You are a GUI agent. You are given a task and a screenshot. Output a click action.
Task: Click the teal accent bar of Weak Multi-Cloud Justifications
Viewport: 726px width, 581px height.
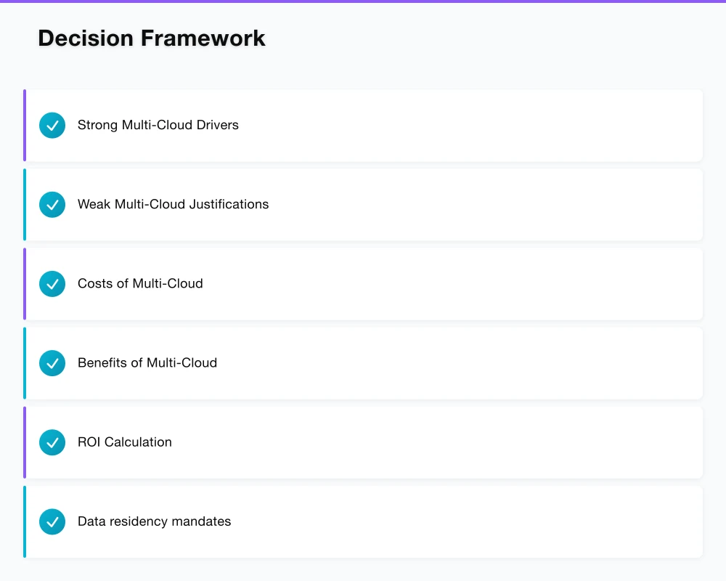25,205
